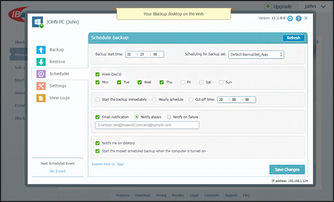Check the Sat checkbox
334x202 pixels.
(201, 83)
